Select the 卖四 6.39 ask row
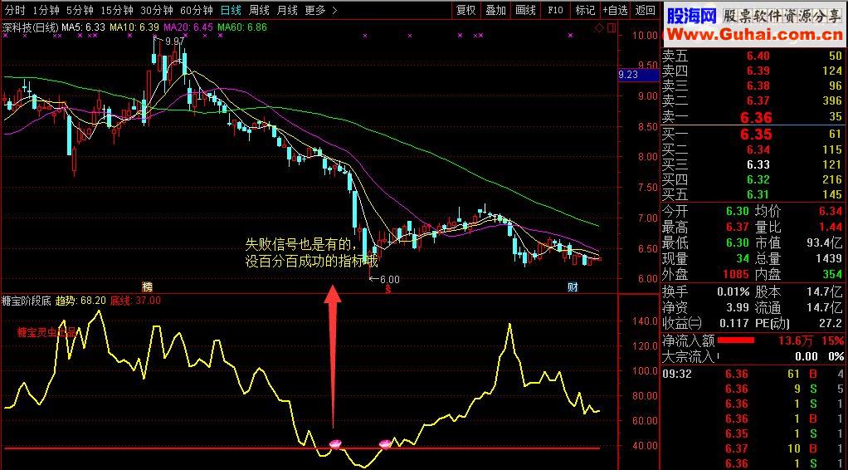Screen dimensions: 848x470 tap(753, 71)
